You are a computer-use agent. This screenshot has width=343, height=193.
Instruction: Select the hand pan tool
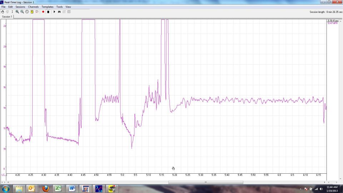point(3,12)
